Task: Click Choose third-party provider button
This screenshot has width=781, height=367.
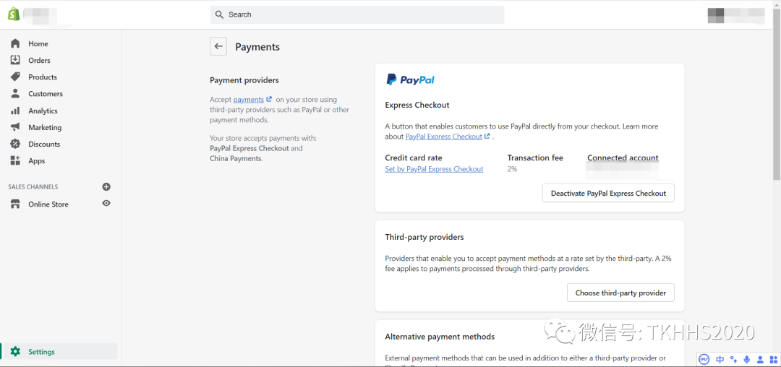Action: point(620,293)
